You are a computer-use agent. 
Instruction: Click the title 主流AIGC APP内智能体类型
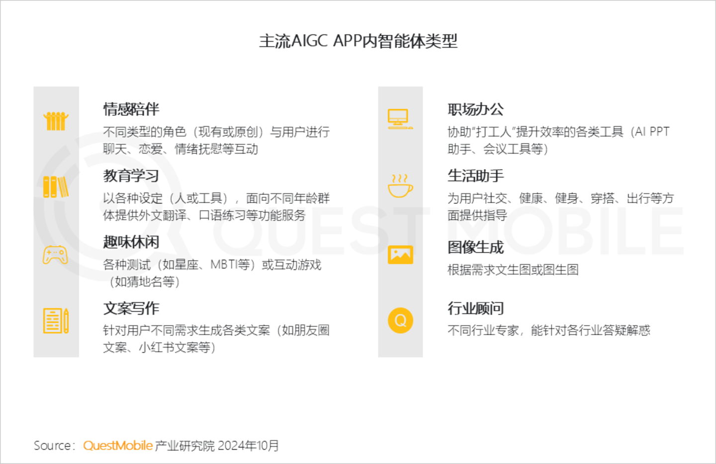tap(358, 41)
